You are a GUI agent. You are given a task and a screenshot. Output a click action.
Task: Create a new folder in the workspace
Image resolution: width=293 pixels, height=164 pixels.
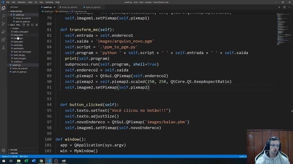click(28, 25)
